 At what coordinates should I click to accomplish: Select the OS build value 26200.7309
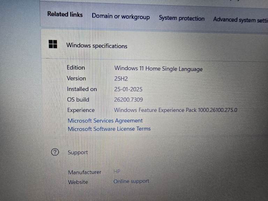128,100
